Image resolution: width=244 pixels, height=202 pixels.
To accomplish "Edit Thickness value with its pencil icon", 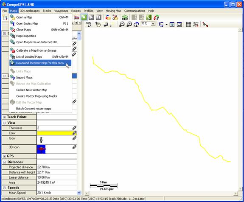I will [74, 128].
